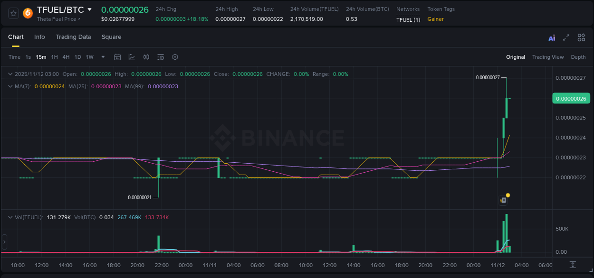Screen dimensions: 594x278
Task: Open the calendar date-range icon above the chart
Action: click(x=117, y=57)
